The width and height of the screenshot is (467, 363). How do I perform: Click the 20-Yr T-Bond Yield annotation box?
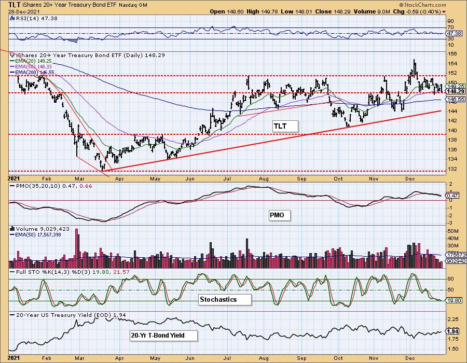click(x=163, y=336)
